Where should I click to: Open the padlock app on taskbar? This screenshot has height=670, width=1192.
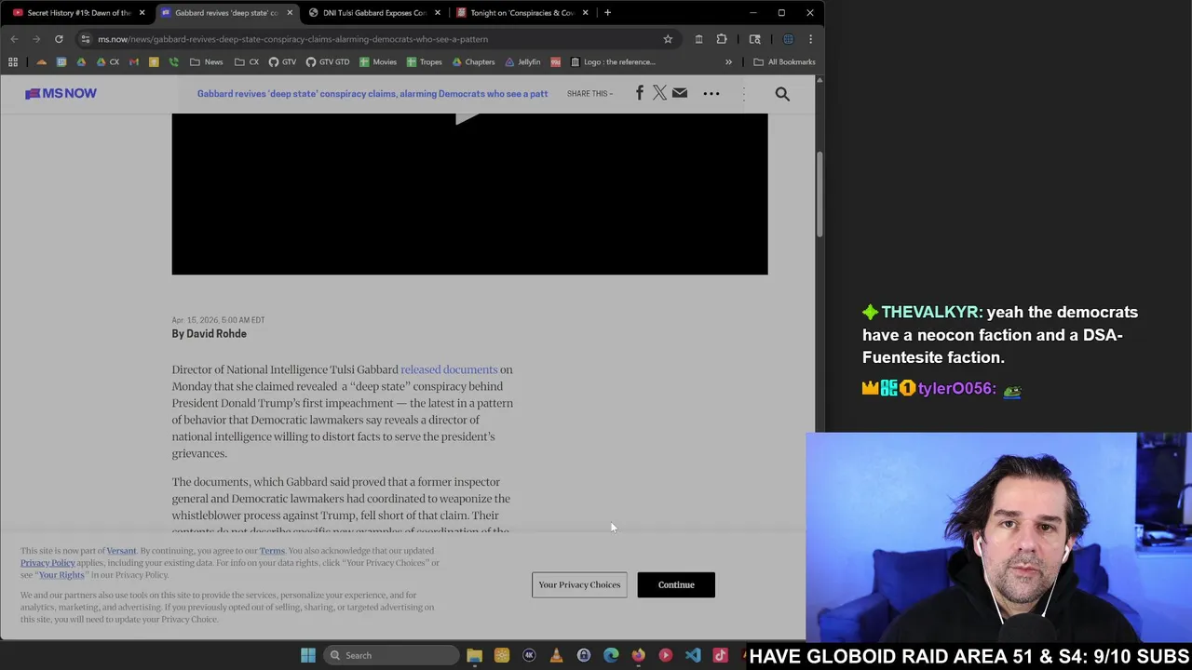tap(584, 655)
